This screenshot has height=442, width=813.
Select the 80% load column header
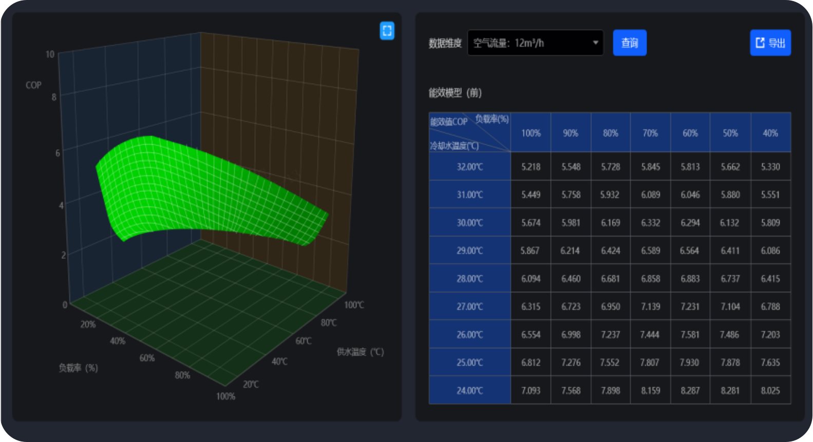click(611, 133)
